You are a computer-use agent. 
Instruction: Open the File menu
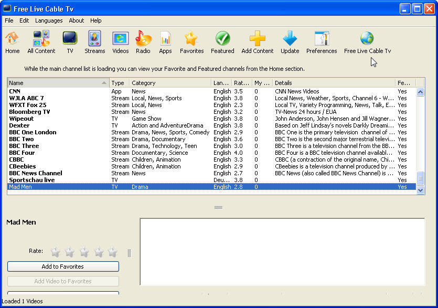pyautogui.click(x=8, y=20)
